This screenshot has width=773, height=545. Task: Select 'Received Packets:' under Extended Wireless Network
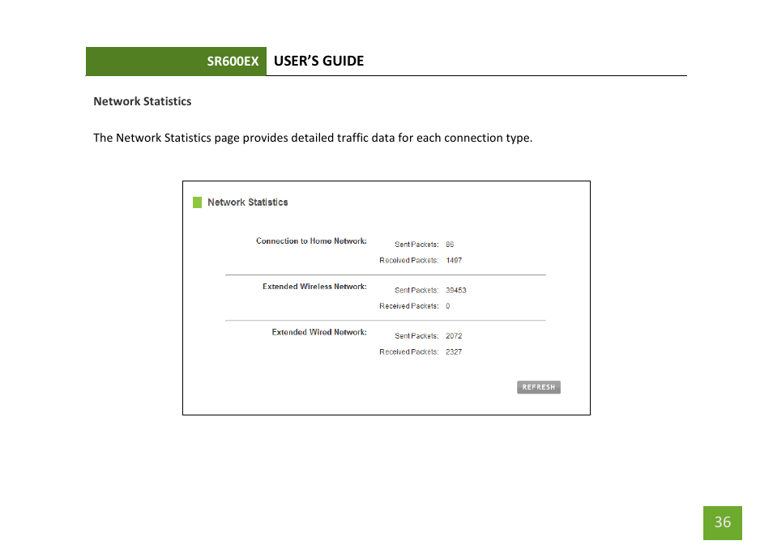408,306
